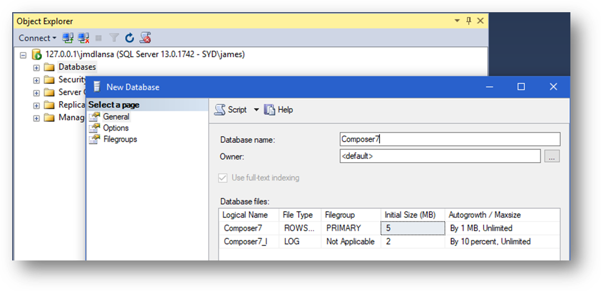Open the Script dropdown arrow

pyautogui.click(x=257, y=110)
